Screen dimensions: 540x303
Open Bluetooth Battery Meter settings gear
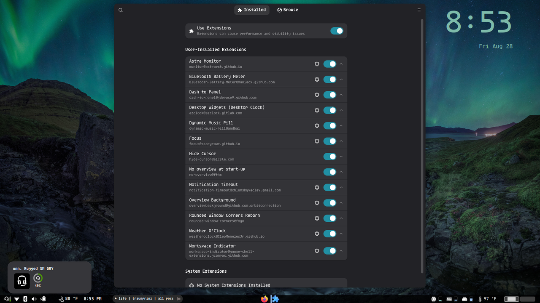[317, 80]
